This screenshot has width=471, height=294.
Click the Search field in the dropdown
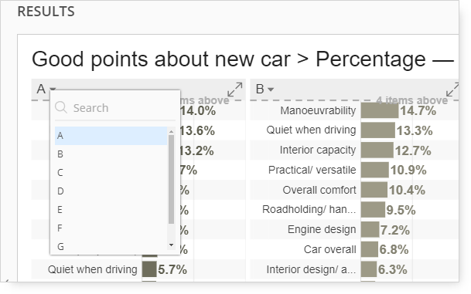point(115,107)
